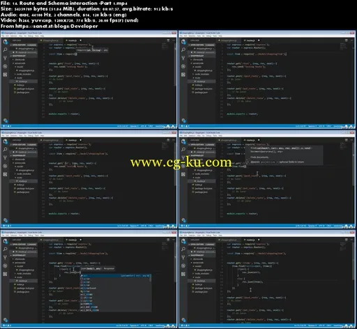Open Search view in first thumbnail

(5, 49)
